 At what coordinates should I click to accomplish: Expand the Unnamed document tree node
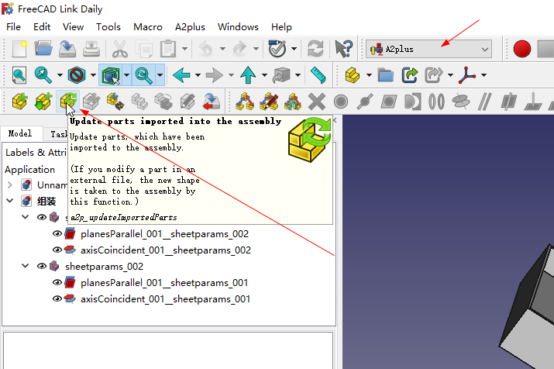coord(10,184)
